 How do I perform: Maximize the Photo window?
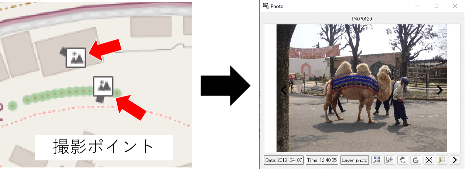436,6
